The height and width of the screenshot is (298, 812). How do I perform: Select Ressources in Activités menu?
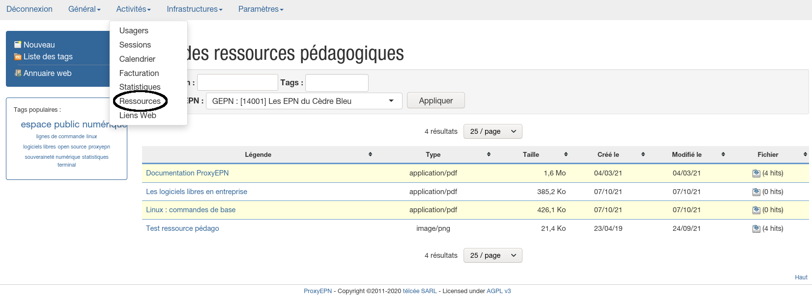140,101
